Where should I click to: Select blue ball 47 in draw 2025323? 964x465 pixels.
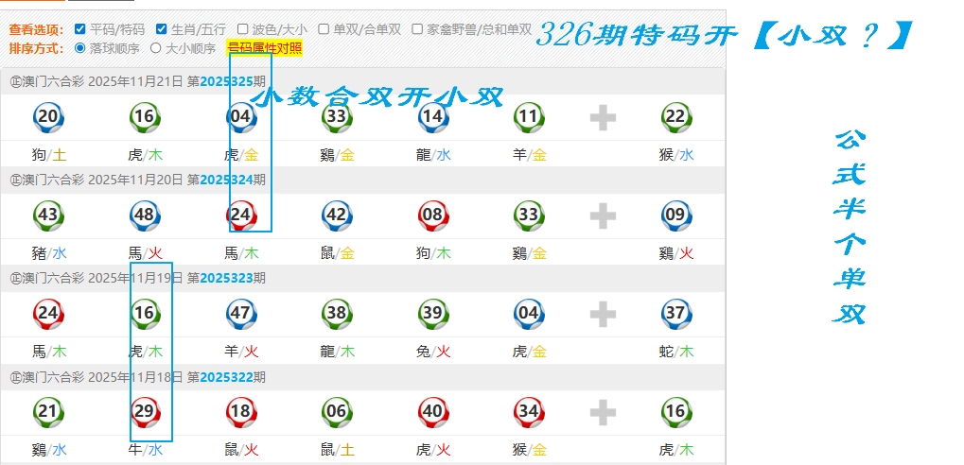240,314
